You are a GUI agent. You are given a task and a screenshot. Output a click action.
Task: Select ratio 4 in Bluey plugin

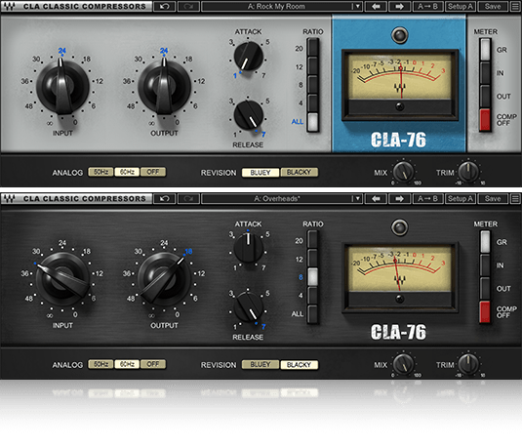coord(312,103)
